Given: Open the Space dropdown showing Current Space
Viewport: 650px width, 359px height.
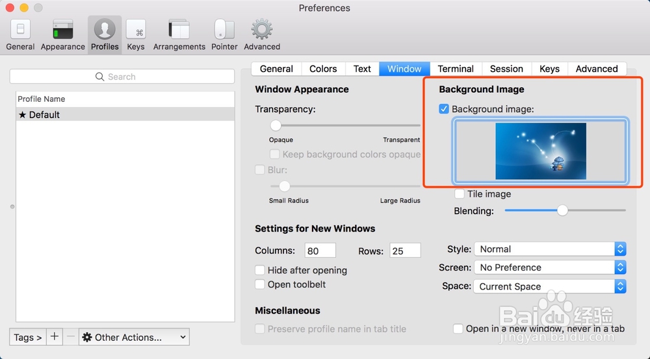Looking at the screenshot, I should [550, 286].
